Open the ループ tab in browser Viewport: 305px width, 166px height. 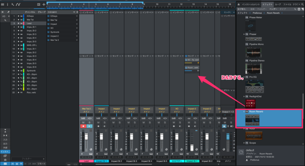(278, 4)
